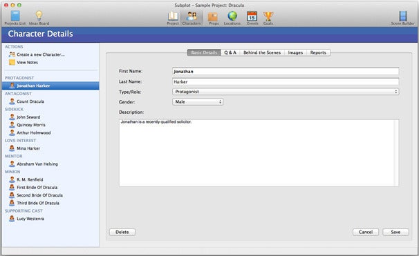Screen dimensions: 419x256
Task: Select Jonathan Harker in the character list
Action: (x=50, y=86)
